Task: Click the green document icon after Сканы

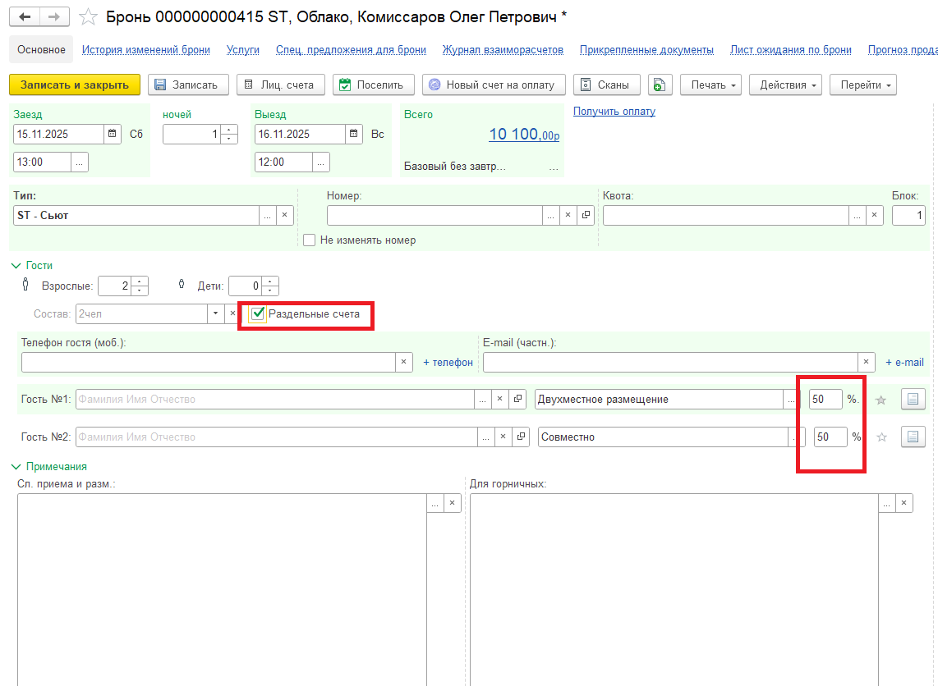Action: tap(660, 85)
